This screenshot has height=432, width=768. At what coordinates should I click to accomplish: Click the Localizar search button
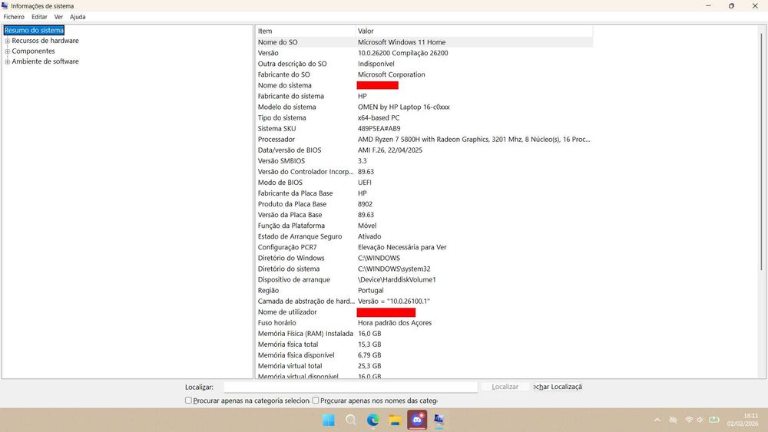click(x=505, y=387)
